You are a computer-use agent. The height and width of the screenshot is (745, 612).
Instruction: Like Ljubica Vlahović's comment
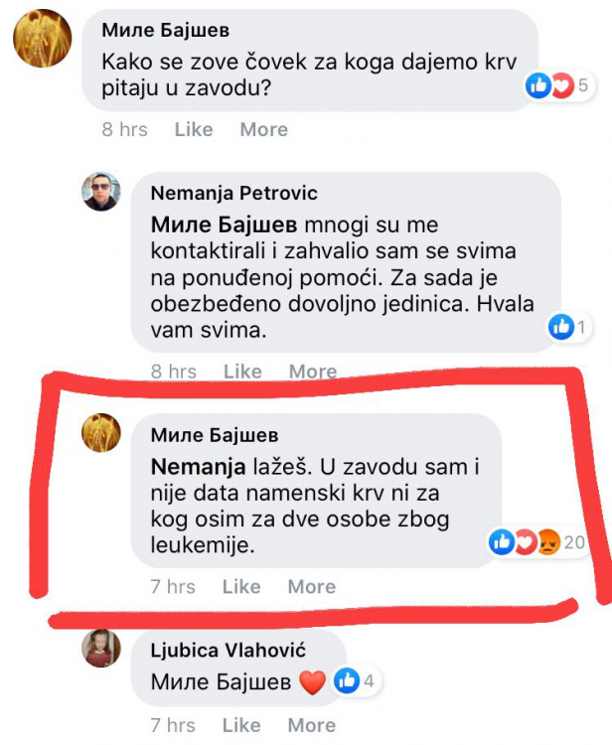tap(241, 725)
